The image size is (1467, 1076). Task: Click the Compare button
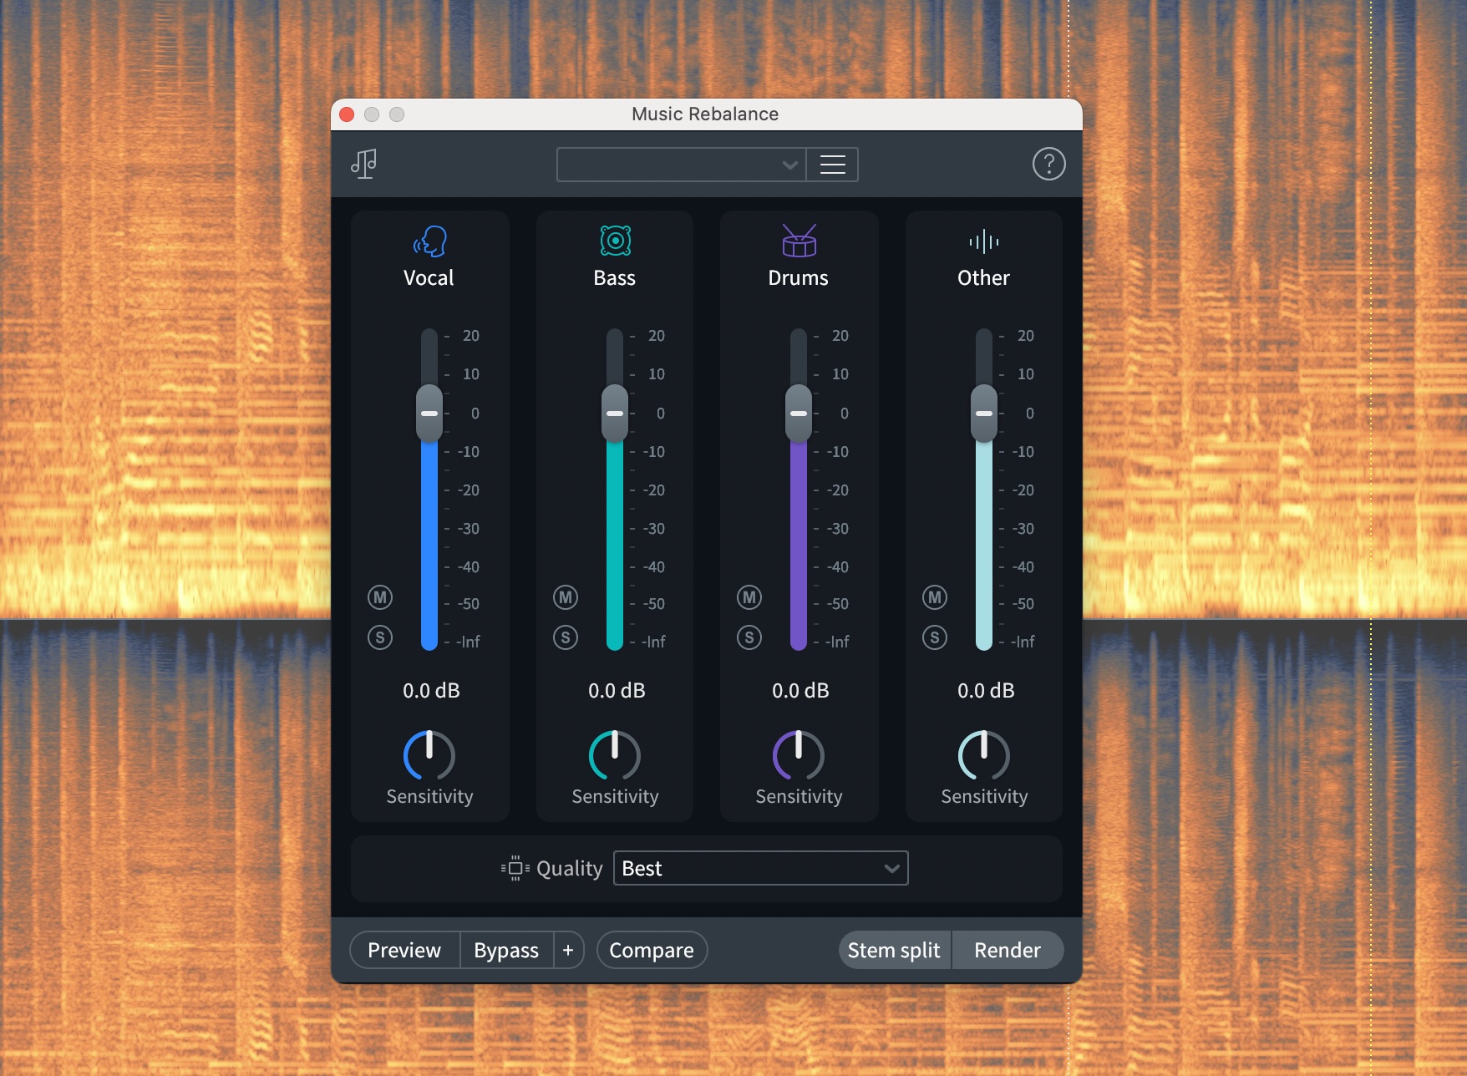click(x=652, y=950)
